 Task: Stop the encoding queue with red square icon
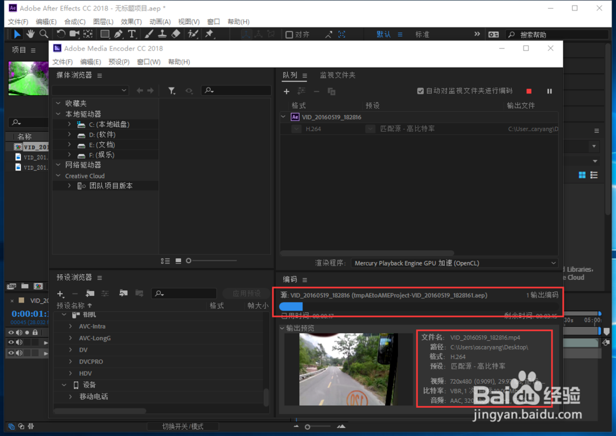(x=528, y=90)
